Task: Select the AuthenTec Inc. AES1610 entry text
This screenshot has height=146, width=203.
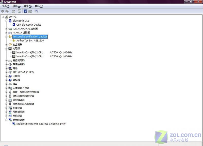Action: coord(30,41)
